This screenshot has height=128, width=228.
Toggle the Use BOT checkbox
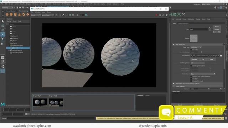[x=191, y=79]
